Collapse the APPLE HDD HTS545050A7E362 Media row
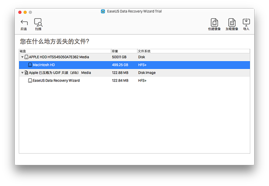269x186 pixels. [22, 57]
